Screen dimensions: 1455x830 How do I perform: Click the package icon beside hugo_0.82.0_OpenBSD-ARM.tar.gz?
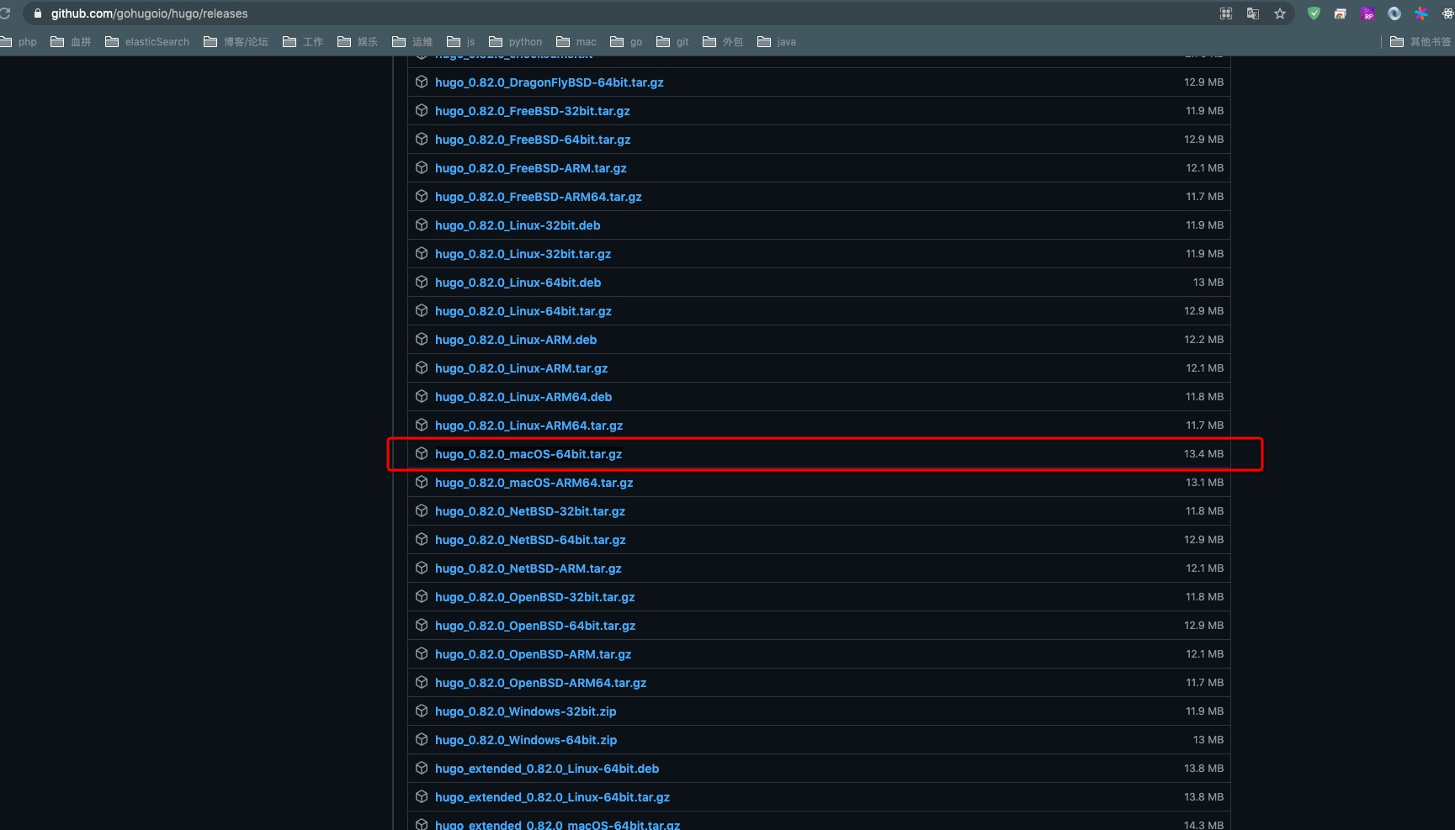(x=422, y=653)
